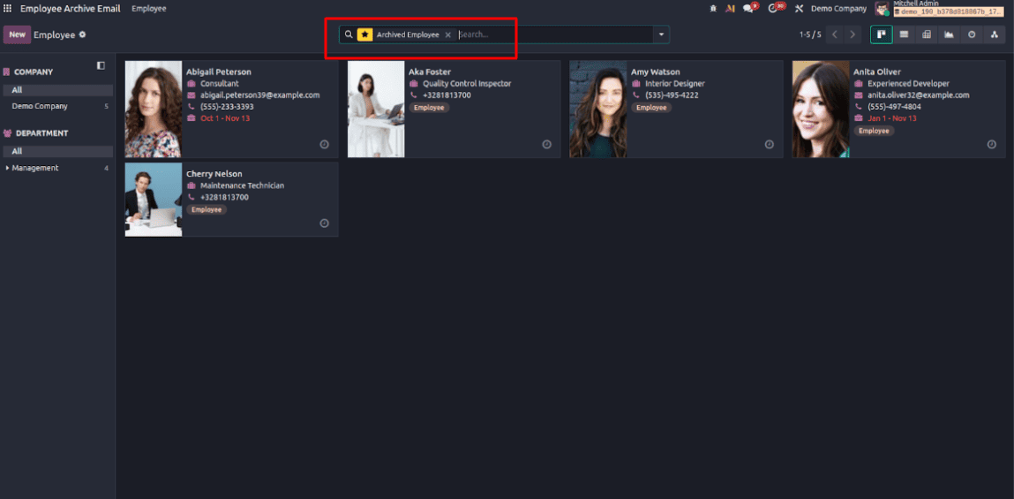Click phone number (555)-233-3393

pyautogui.click(x=227, y=107)
